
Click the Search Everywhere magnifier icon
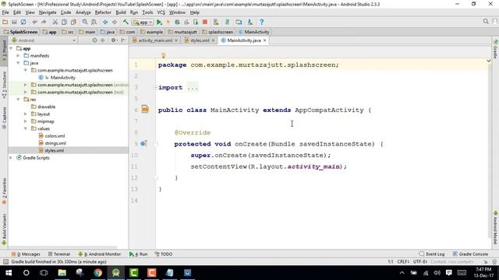coord(486,21)
